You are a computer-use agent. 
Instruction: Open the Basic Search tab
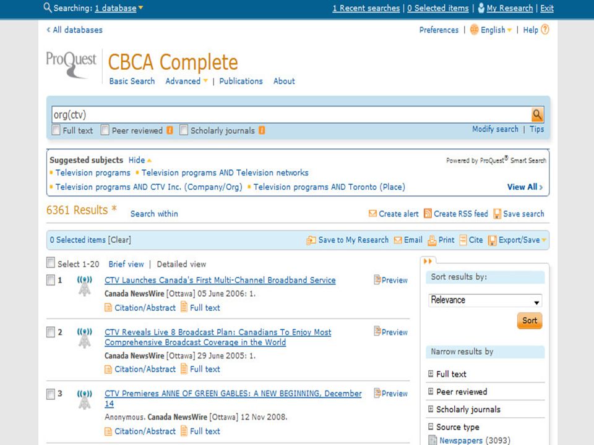pyautogui.click(x=132, y=81)
